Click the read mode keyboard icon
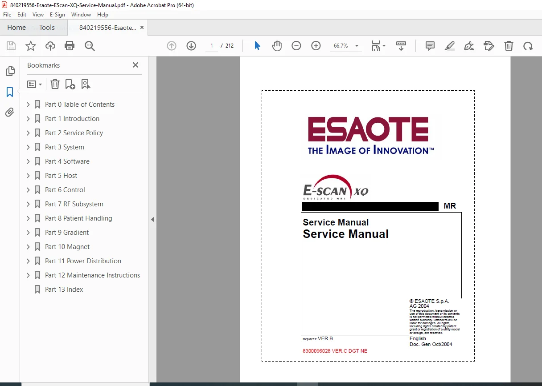Screen dimensions: 542x386 coord(401,46)
